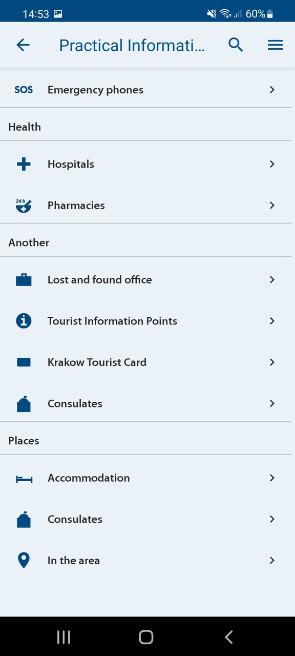Tap the In the area map pin icon

tap(24, 561)
